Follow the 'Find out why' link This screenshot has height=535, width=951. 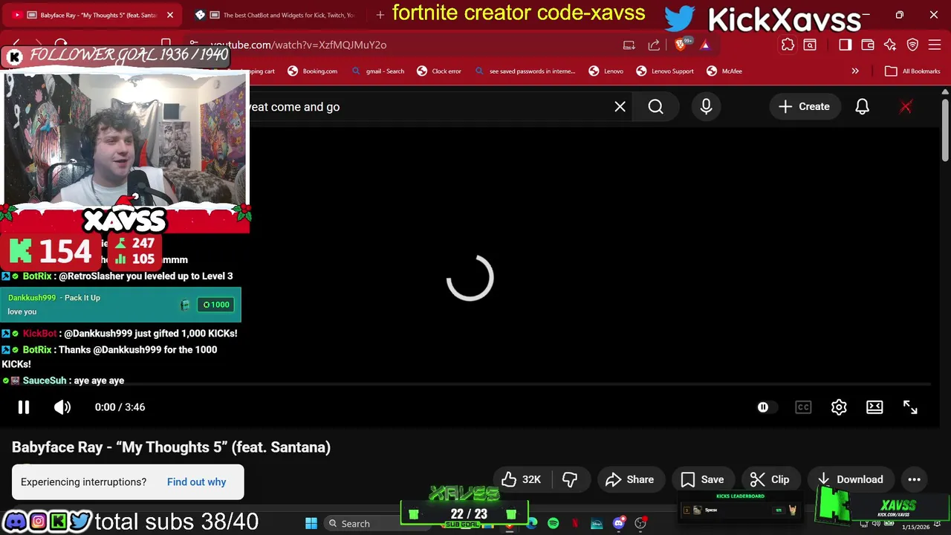[x=196, y=482]
